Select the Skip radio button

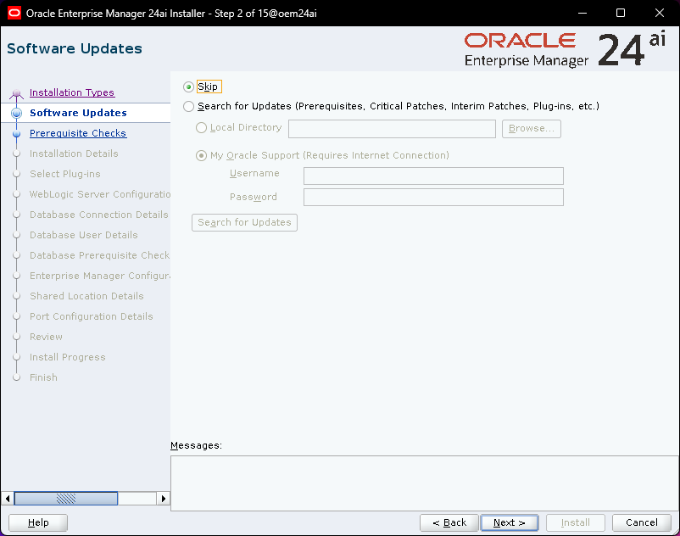coord(188,87)
